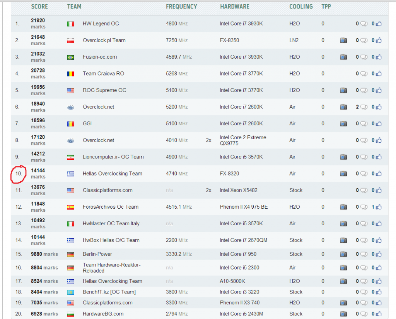The height and width of the screenshot is (319, 396).
Task: View camera image for Fusion-oc.com entry
Action: coord(343,57)
